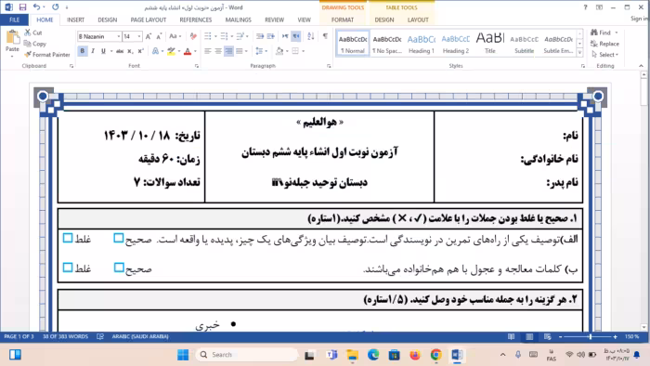The image size is (650, 366).
Task: Apply the yellow Text Highlight Color
Action: tap(171, 51)
